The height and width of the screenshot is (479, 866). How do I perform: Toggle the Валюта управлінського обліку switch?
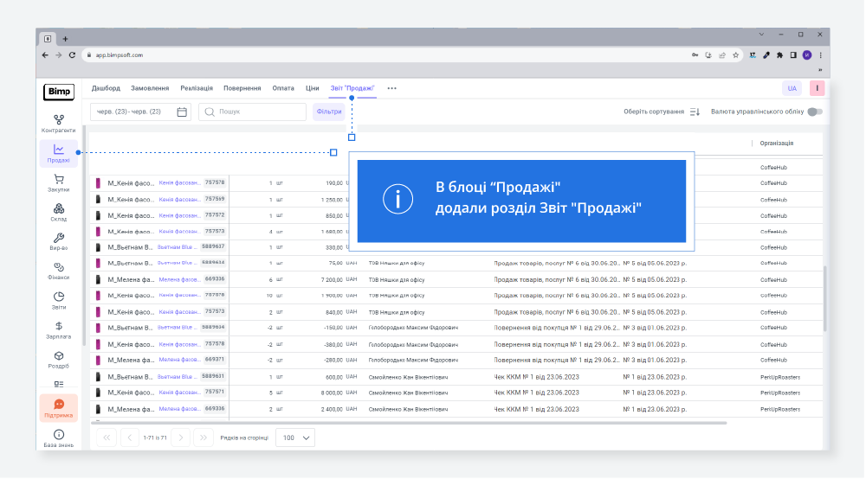tap(814, 112)
